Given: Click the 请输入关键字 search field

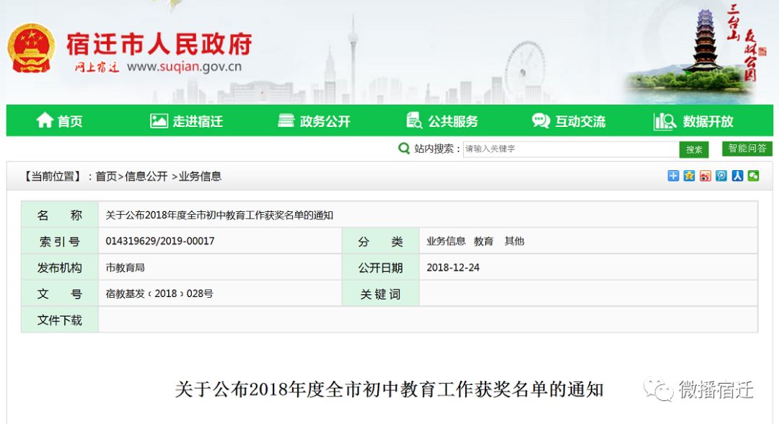Looking at the screenshot, I should point(571,149).
